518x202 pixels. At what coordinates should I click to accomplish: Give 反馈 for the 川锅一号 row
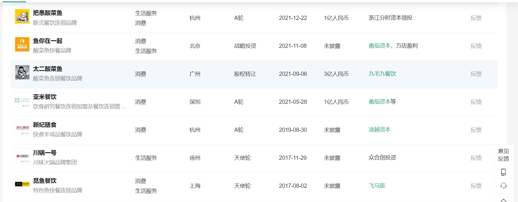pos(476,158)
